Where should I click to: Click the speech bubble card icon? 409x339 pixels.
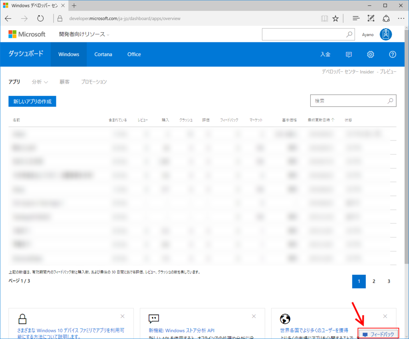click(154, 319)
